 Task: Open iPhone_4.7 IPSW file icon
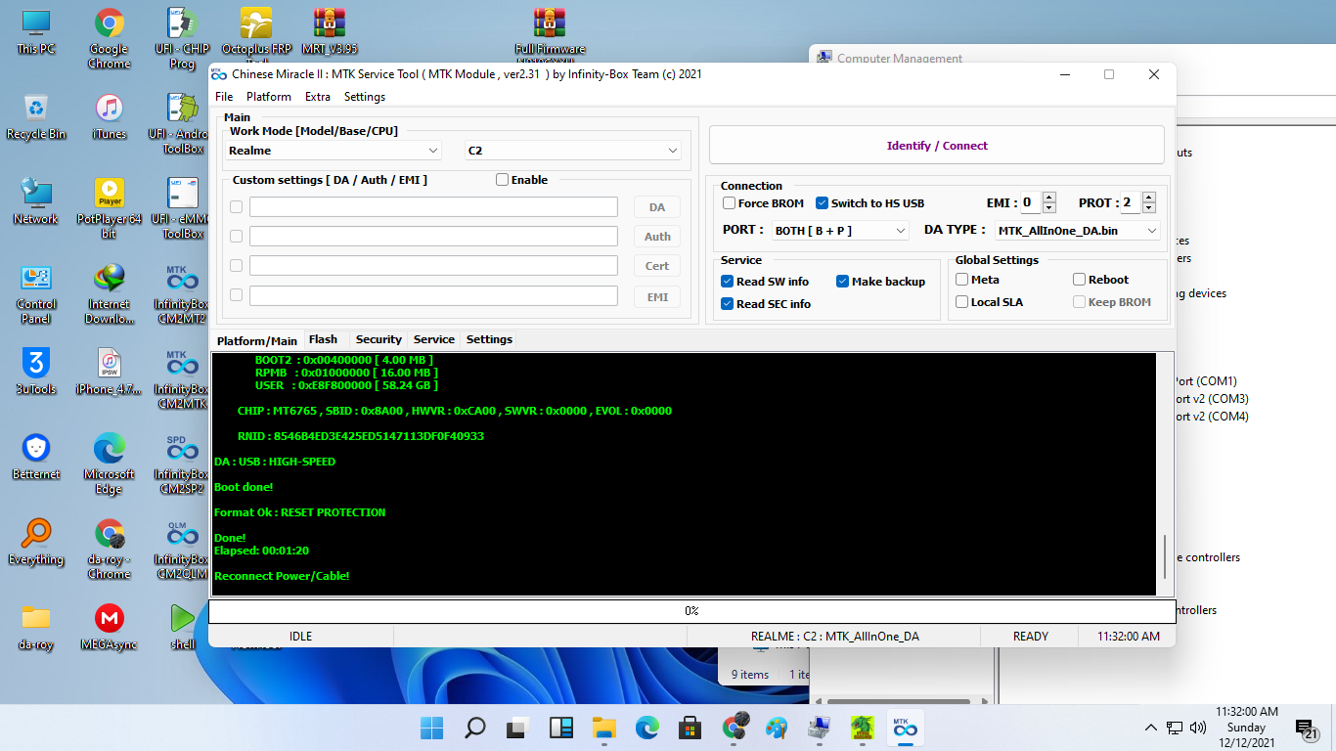(x=109, y=373)
